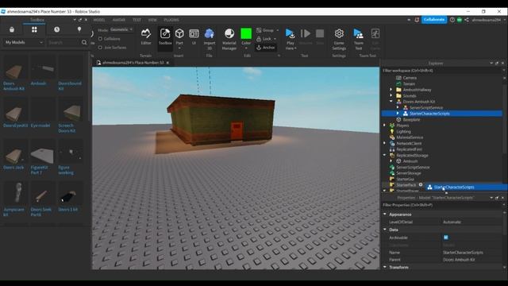Toggle the Archivable checkbox in Properties
This screenshot has width=508, height=286.
click(x=446, y=238)
